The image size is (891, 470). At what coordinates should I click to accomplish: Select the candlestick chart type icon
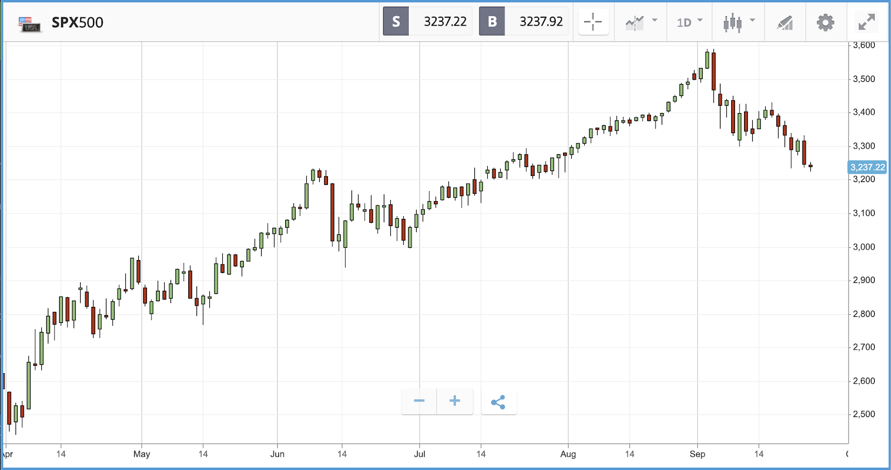[732, 23]
